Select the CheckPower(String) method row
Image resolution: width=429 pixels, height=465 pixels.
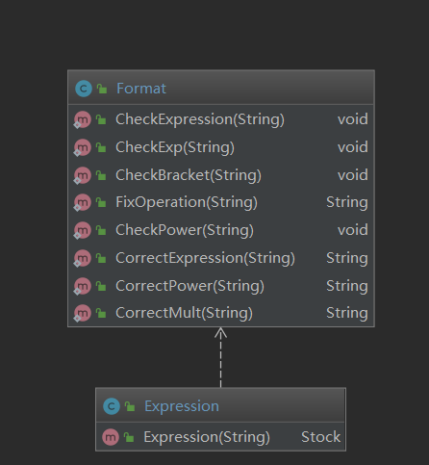click(x=221, y=230)
